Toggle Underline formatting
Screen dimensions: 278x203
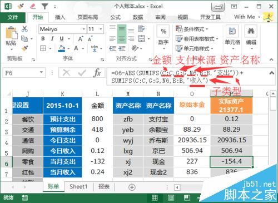[x=62, y=38]
